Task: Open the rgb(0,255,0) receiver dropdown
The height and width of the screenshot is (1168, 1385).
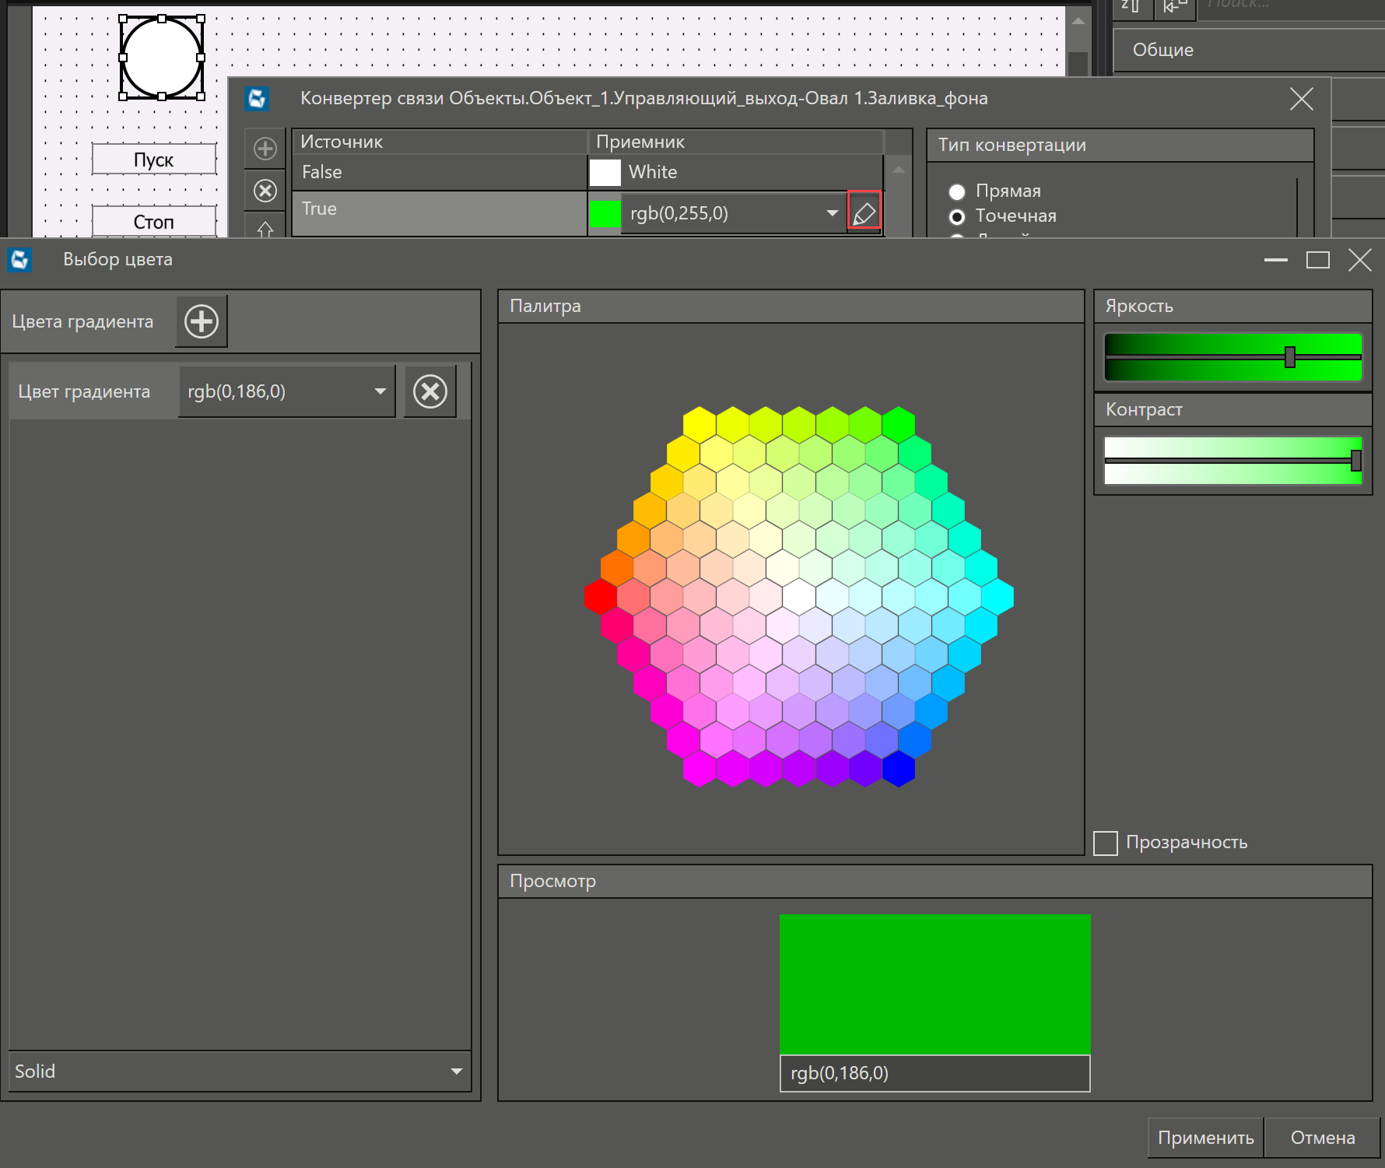Action: 832,212
